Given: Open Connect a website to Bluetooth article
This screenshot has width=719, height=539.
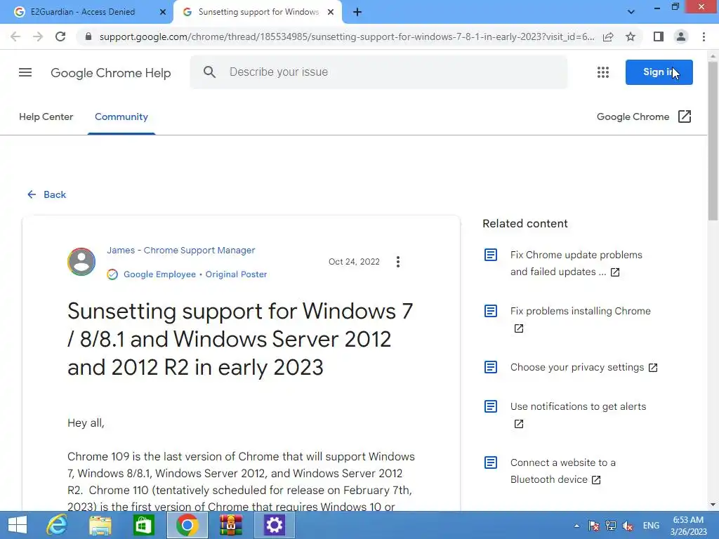Looking at the screenshot, I should click(562, 471).
